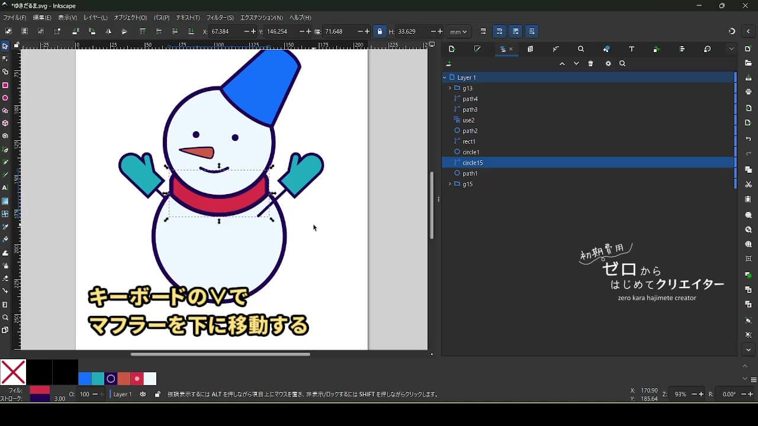Flip selection horizontally from the toolbar
Viewport: 758px width, 426px height.
click(108, 31)
